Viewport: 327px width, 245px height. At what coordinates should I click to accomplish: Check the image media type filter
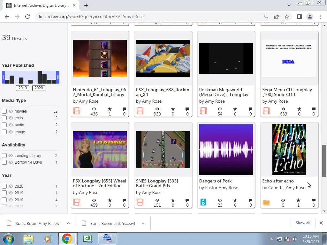pyautogui.click(x=4, y=132)
